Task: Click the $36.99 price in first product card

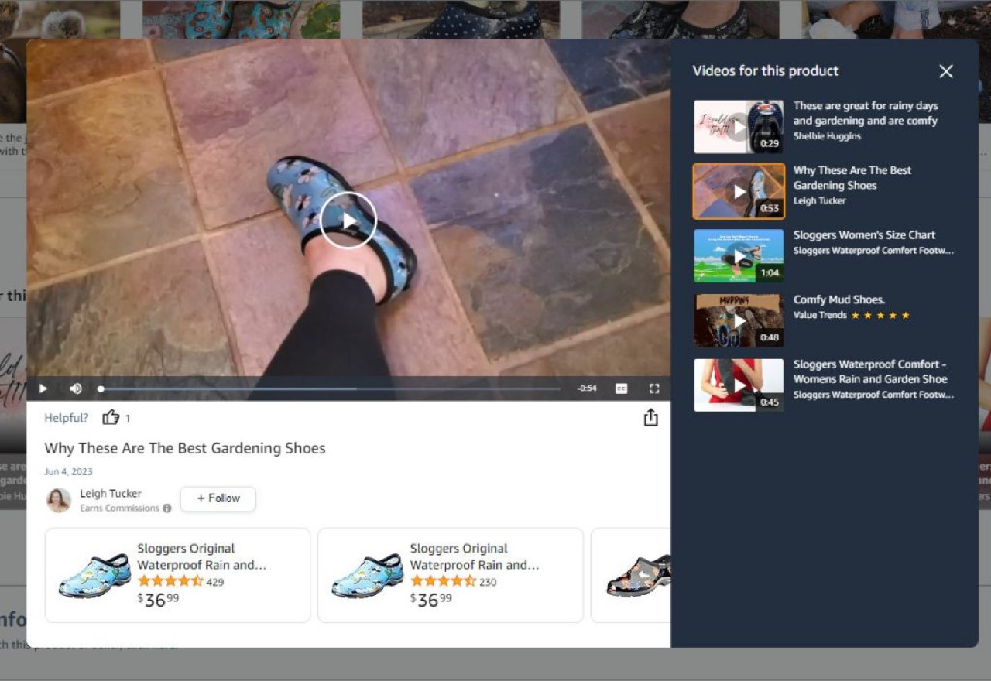Action: 158,600
